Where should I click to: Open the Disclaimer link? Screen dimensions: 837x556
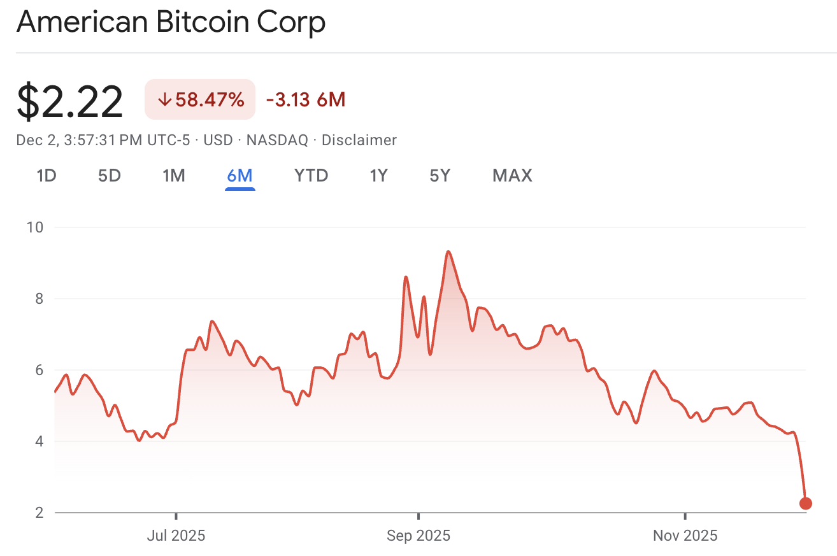[360, 140]
